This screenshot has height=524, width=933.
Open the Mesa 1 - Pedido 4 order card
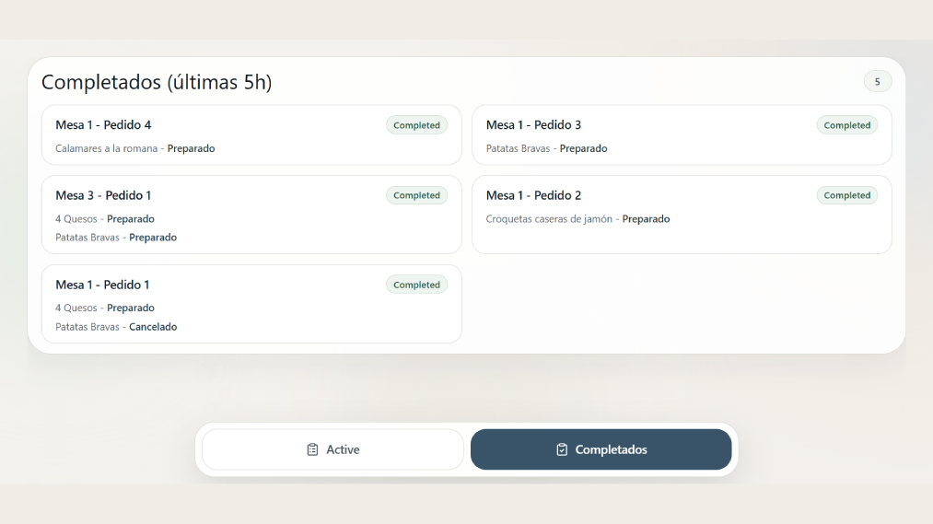point(251,135)
